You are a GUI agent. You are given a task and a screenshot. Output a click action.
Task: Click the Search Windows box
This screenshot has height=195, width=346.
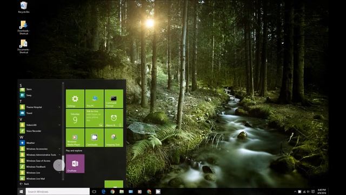[58, 191]
